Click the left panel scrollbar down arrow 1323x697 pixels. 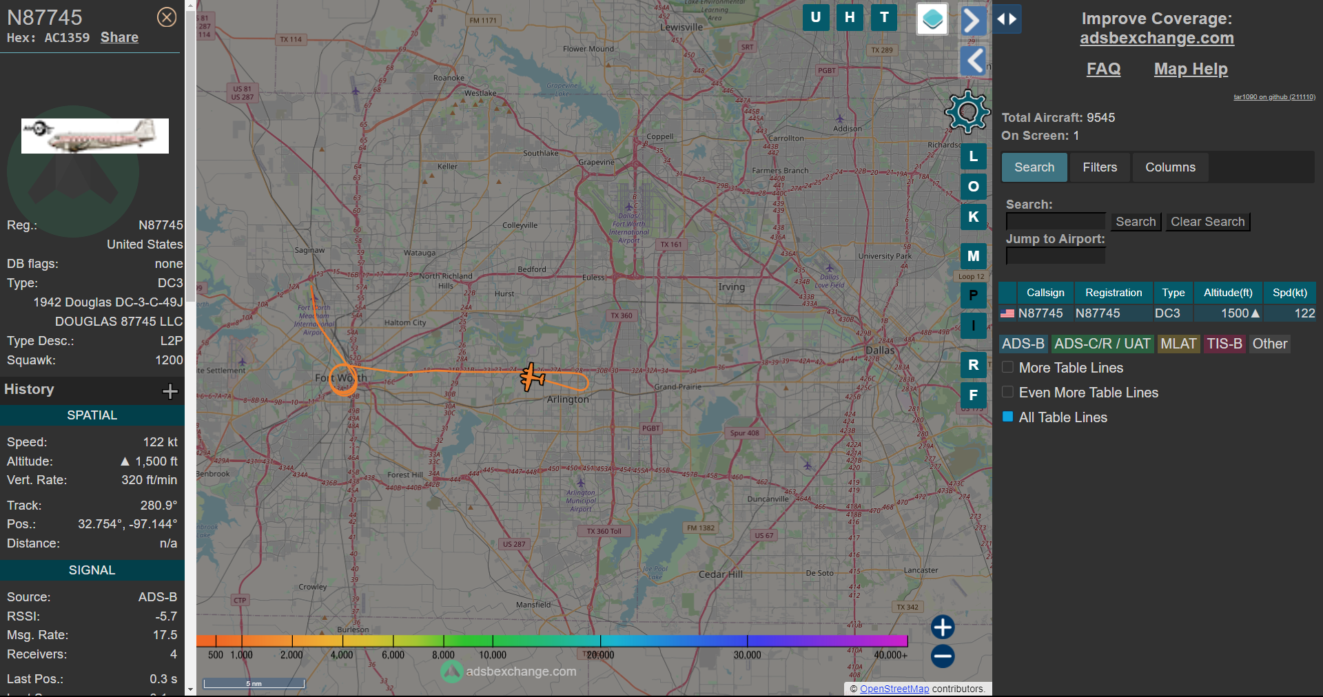click(190, 689)
